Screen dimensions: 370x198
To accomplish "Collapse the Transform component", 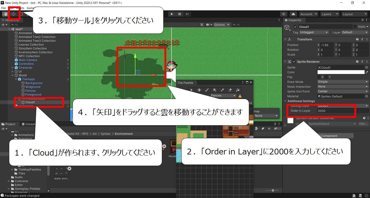I will [x=285, y=39].
